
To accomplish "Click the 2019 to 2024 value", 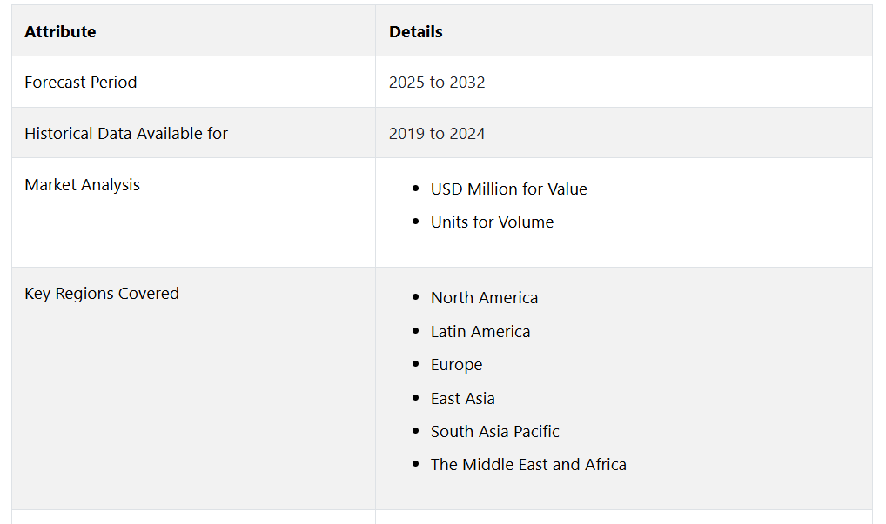I will 437,134.
